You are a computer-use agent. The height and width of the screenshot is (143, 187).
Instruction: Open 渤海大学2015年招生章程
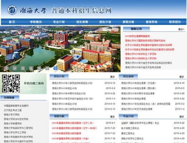coord(134,99)
